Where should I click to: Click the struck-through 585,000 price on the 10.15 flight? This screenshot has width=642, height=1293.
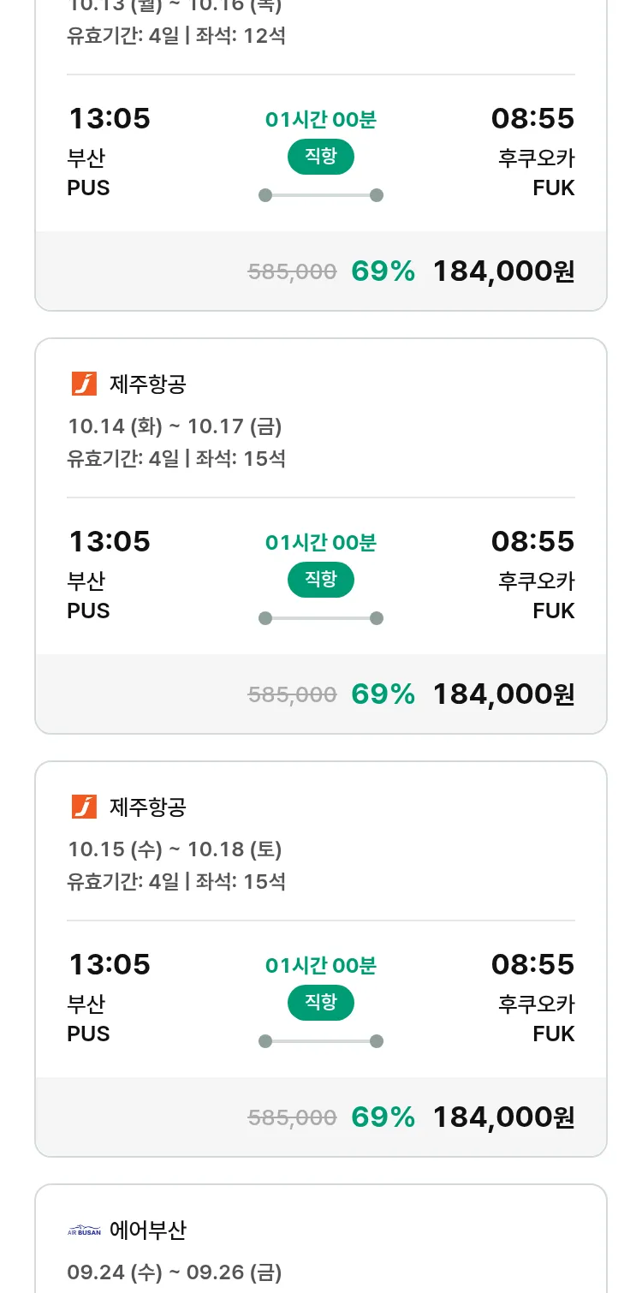coord(292,1117)
